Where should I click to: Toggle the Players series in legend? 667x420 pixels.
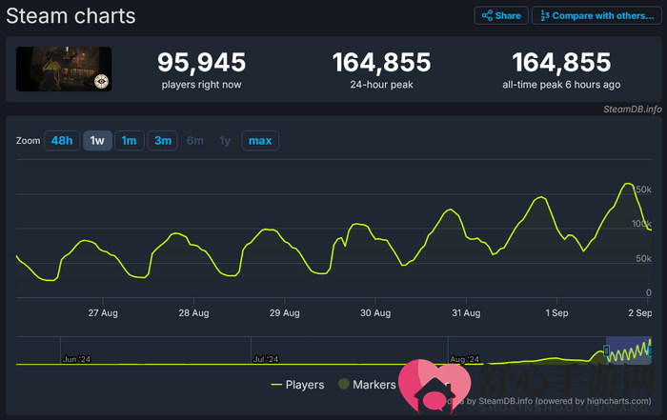[x=297, y=385]
